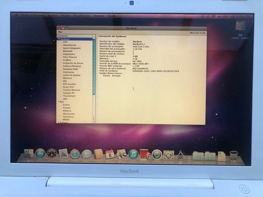The width and height of the screenshot is (263, 197).
Task: Open Photo Booth in the dock
Action: point(145,154)
